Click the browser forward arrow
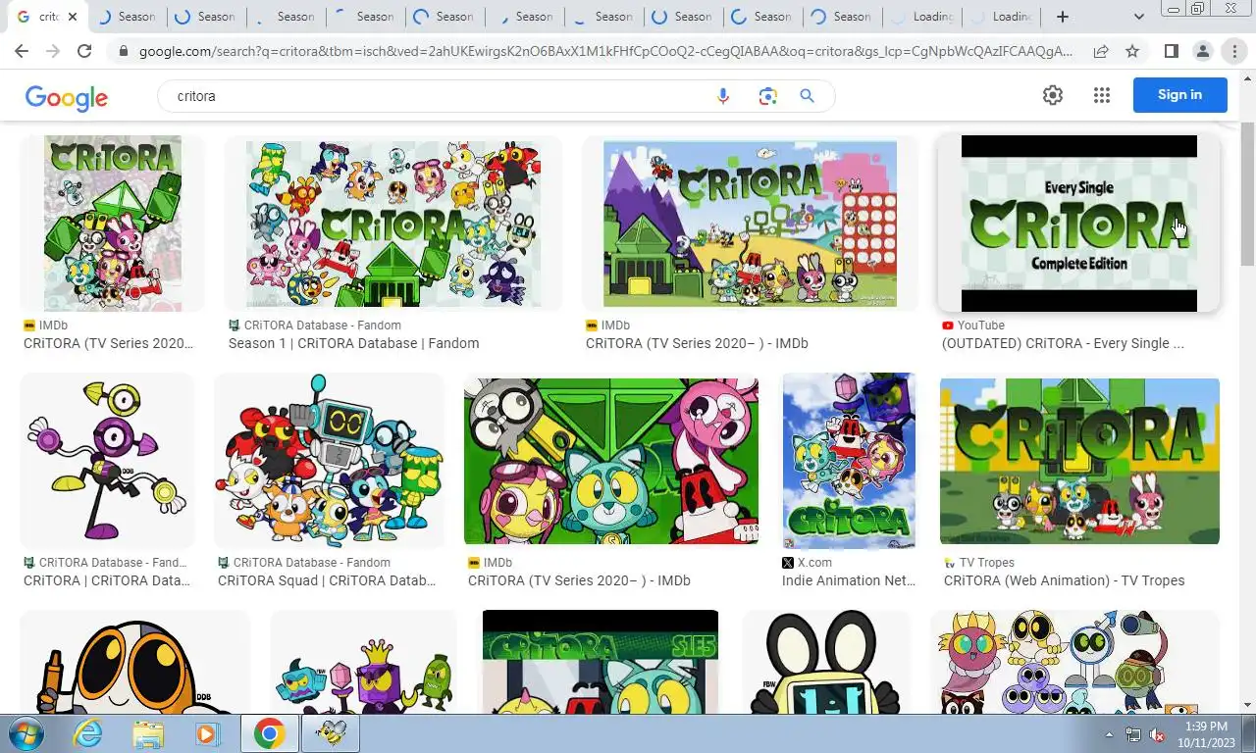 pos(53,51)
